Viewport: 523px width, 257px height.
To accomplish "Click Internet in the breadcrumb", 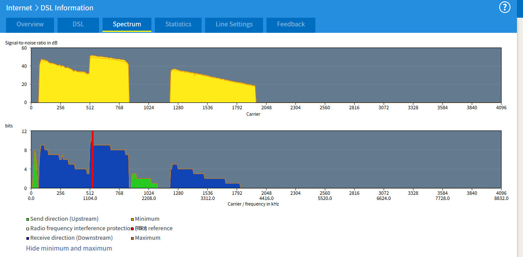I will [19, 8].
